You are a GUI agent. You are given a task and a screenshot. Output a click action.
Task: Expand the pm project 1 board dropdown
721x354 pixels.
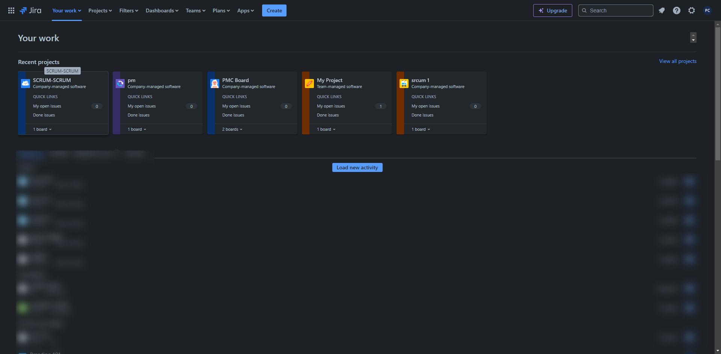click(137, 129)
